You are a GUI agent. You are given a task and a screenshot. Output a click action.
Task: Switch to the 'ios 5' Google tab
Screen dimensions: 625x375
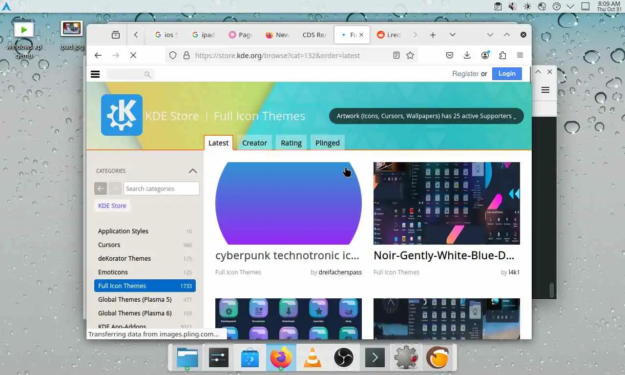(x=166, y=35)
